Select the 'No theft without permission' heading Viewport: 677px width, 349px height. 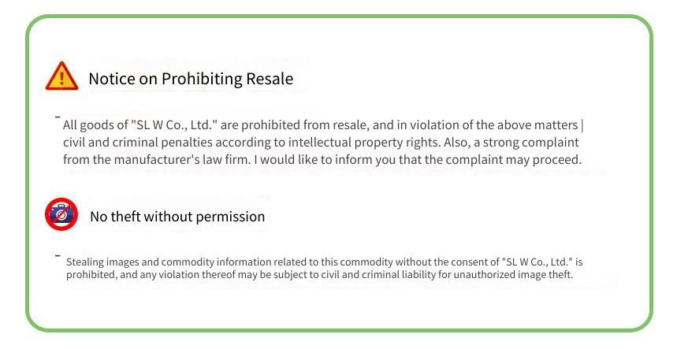[x=177, y=217]
